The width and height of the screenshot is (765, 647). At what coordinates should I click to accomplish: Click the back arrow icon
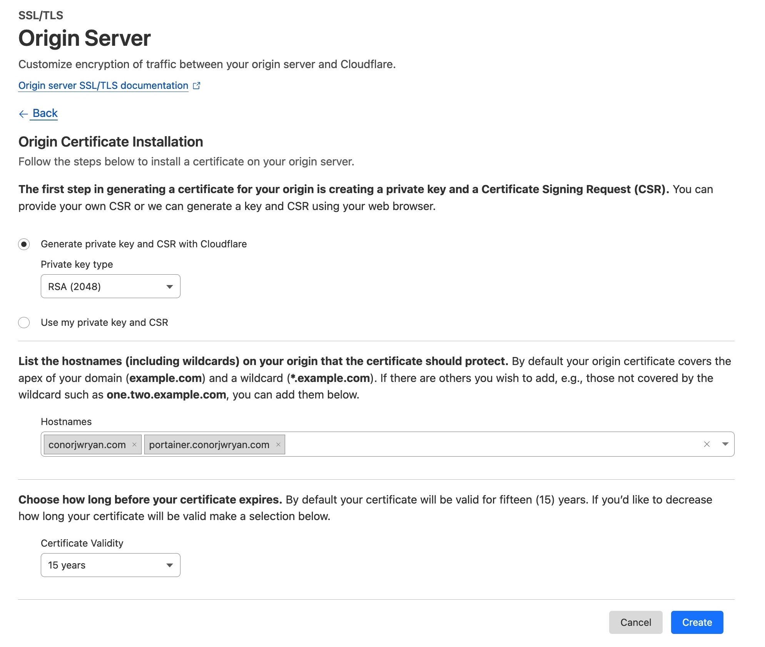tap(23, 113)
